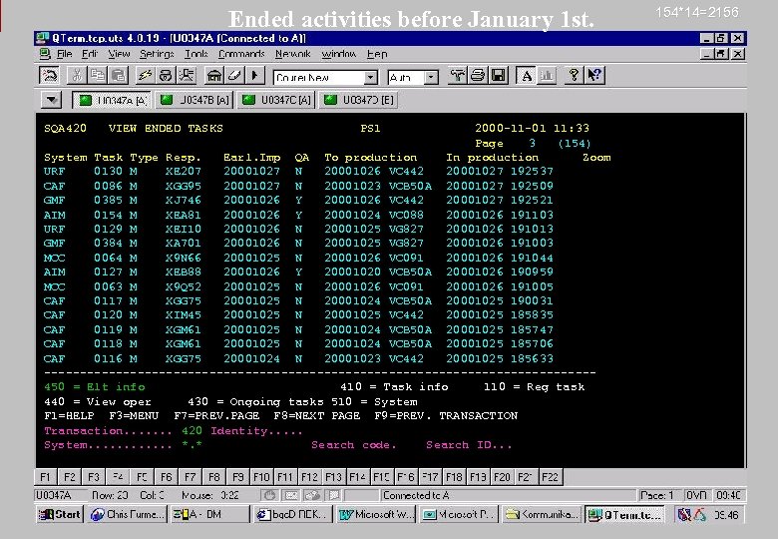Click the question mark help icon
The height and width of the screenshot is (539, 778).
(574, 76)
